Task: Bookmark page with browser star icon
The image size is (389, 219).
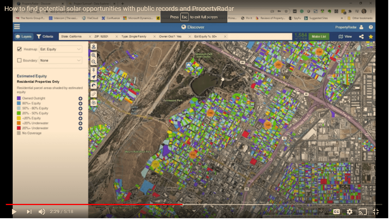Action: click(x=286, y=11)
